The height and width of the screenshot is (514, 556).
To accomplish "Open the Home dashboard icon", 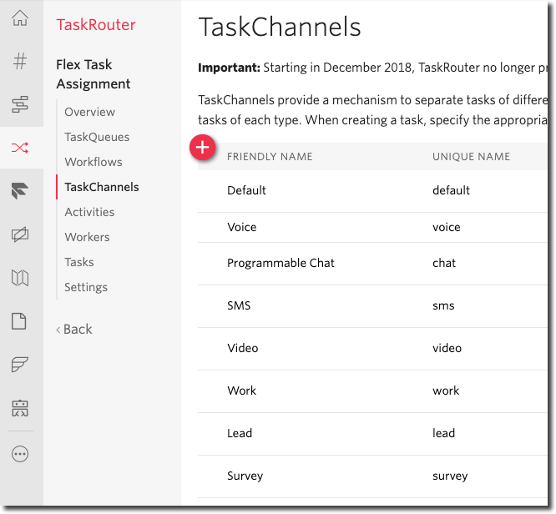I will pyautogui.click(x=20, y=18).
